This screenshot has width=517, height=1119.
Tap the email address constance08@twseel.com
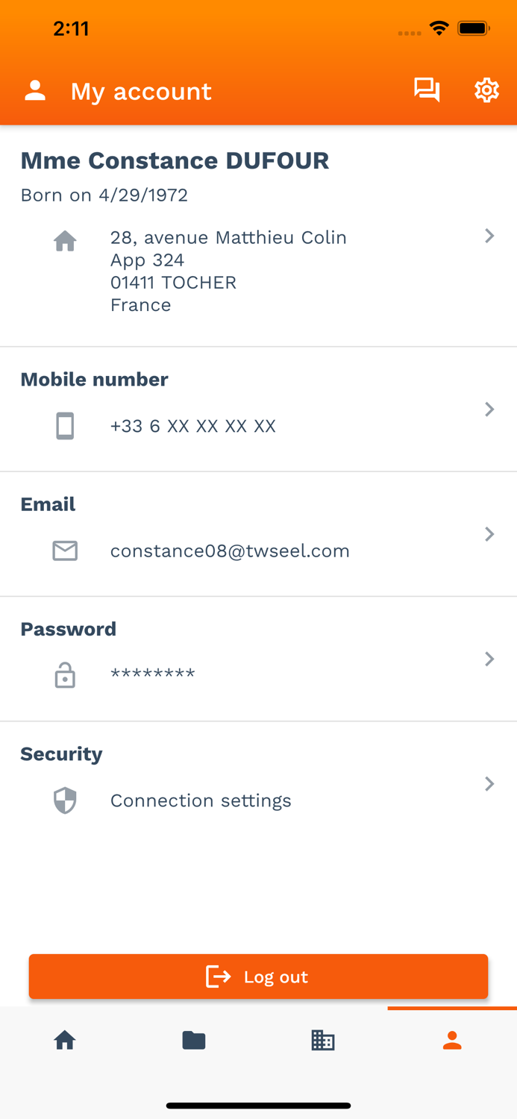click(x=230, y=551)
